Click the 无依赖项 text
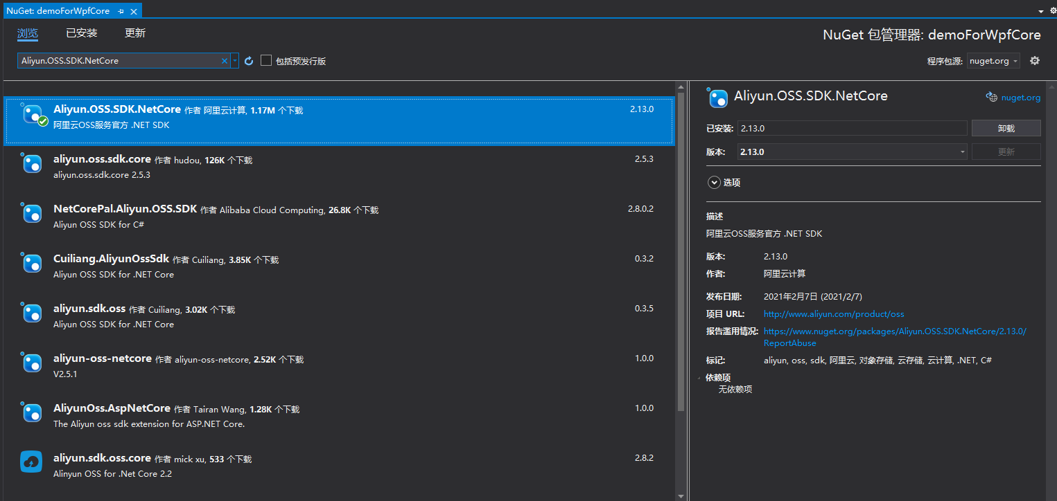Viewport: 1057px width, 501px height. [735, 390]
